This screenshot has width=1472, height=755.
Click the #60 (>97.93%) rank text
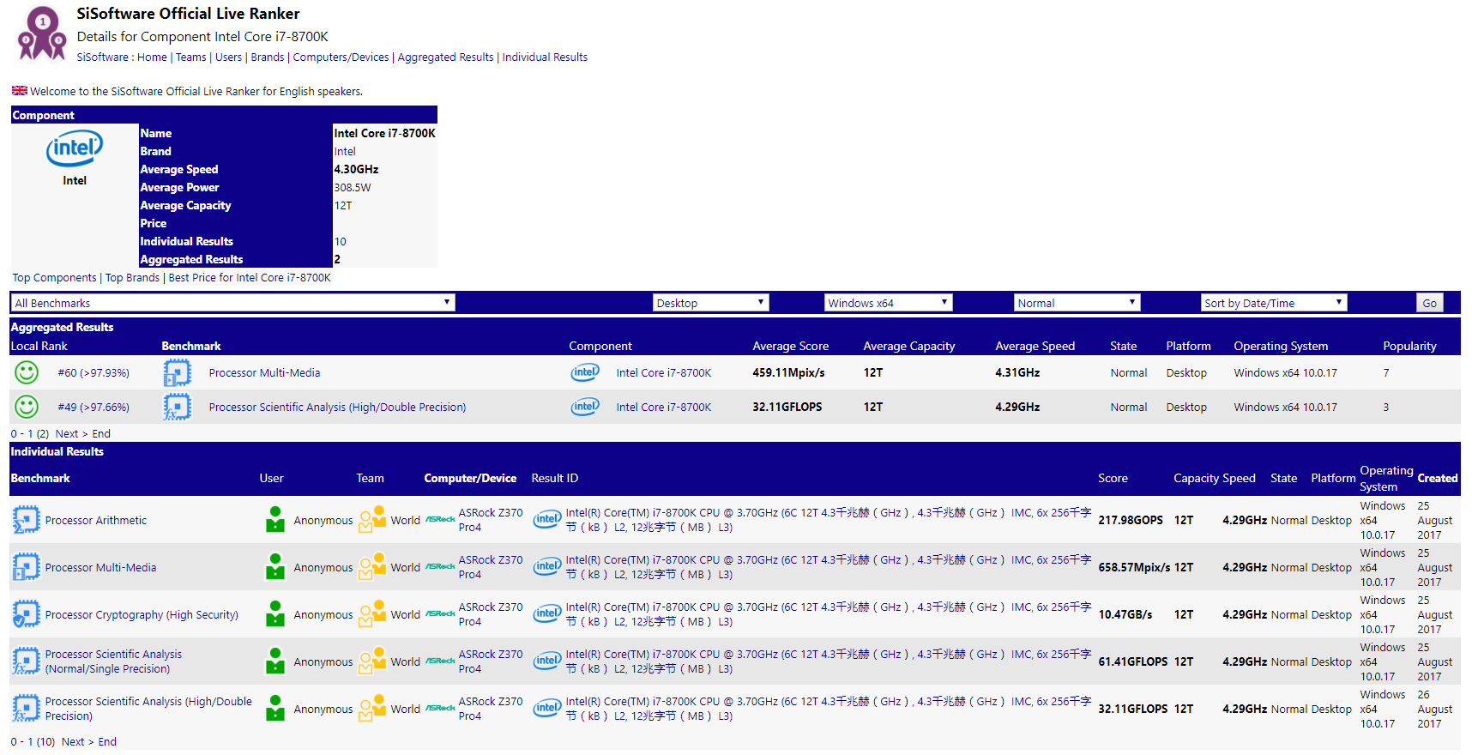(x=94, y=373)
